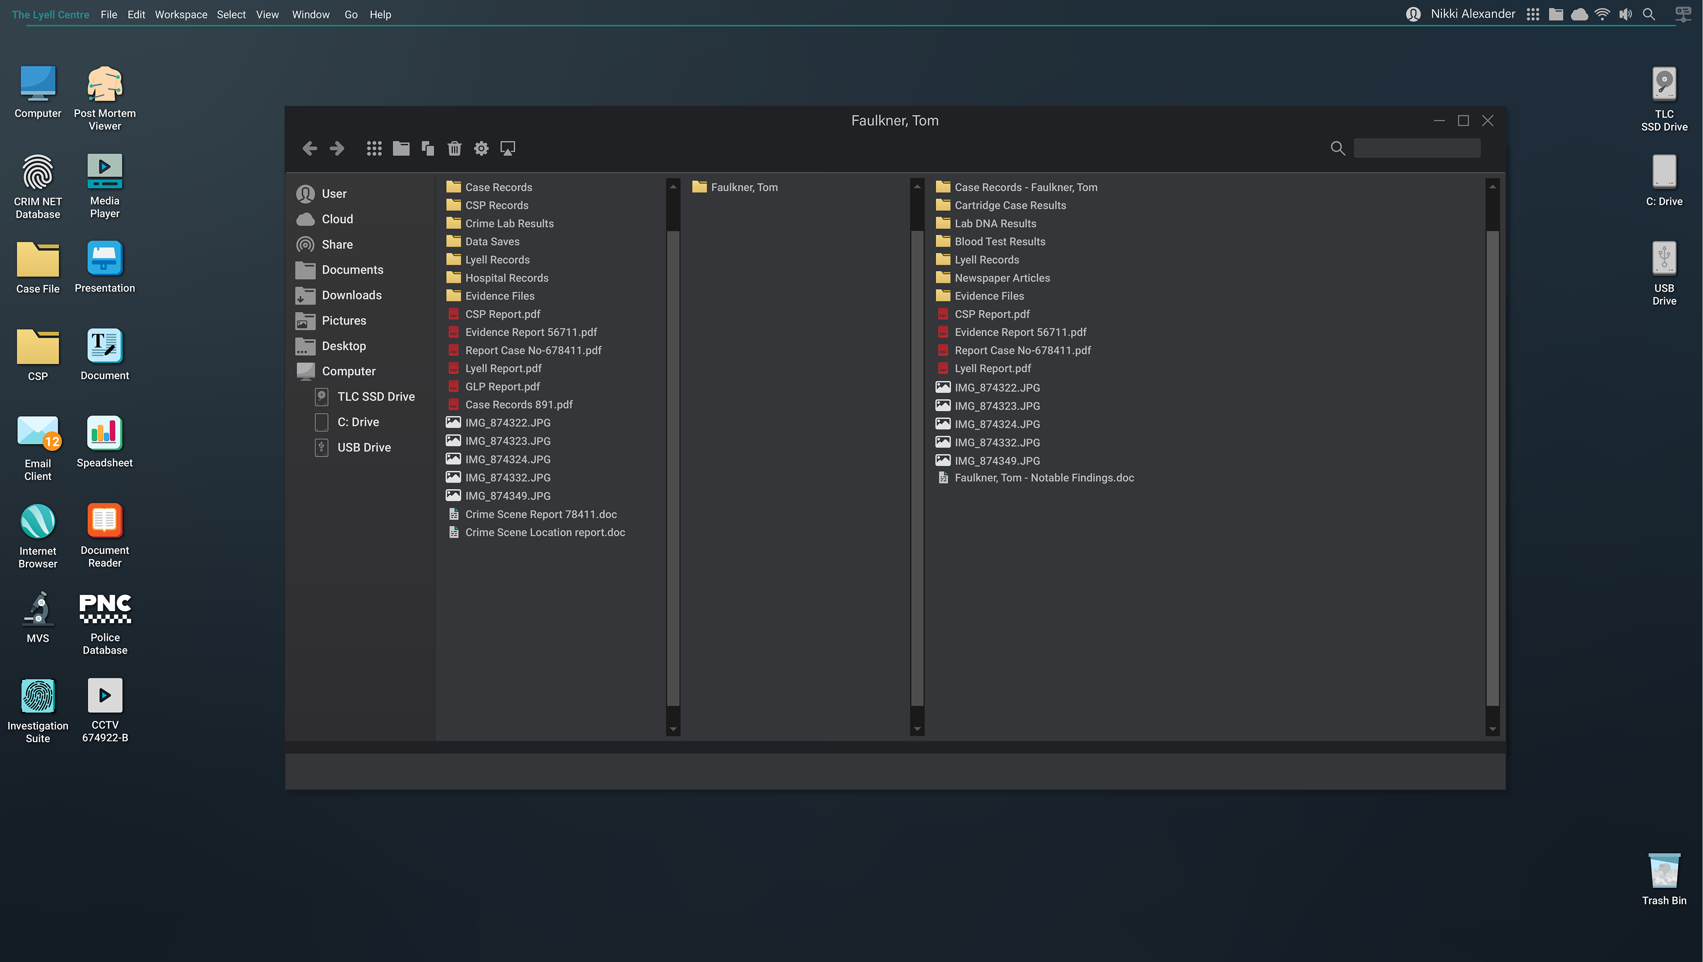
Task: Select Newspaper Articles folder
Action: coord(993,278)
